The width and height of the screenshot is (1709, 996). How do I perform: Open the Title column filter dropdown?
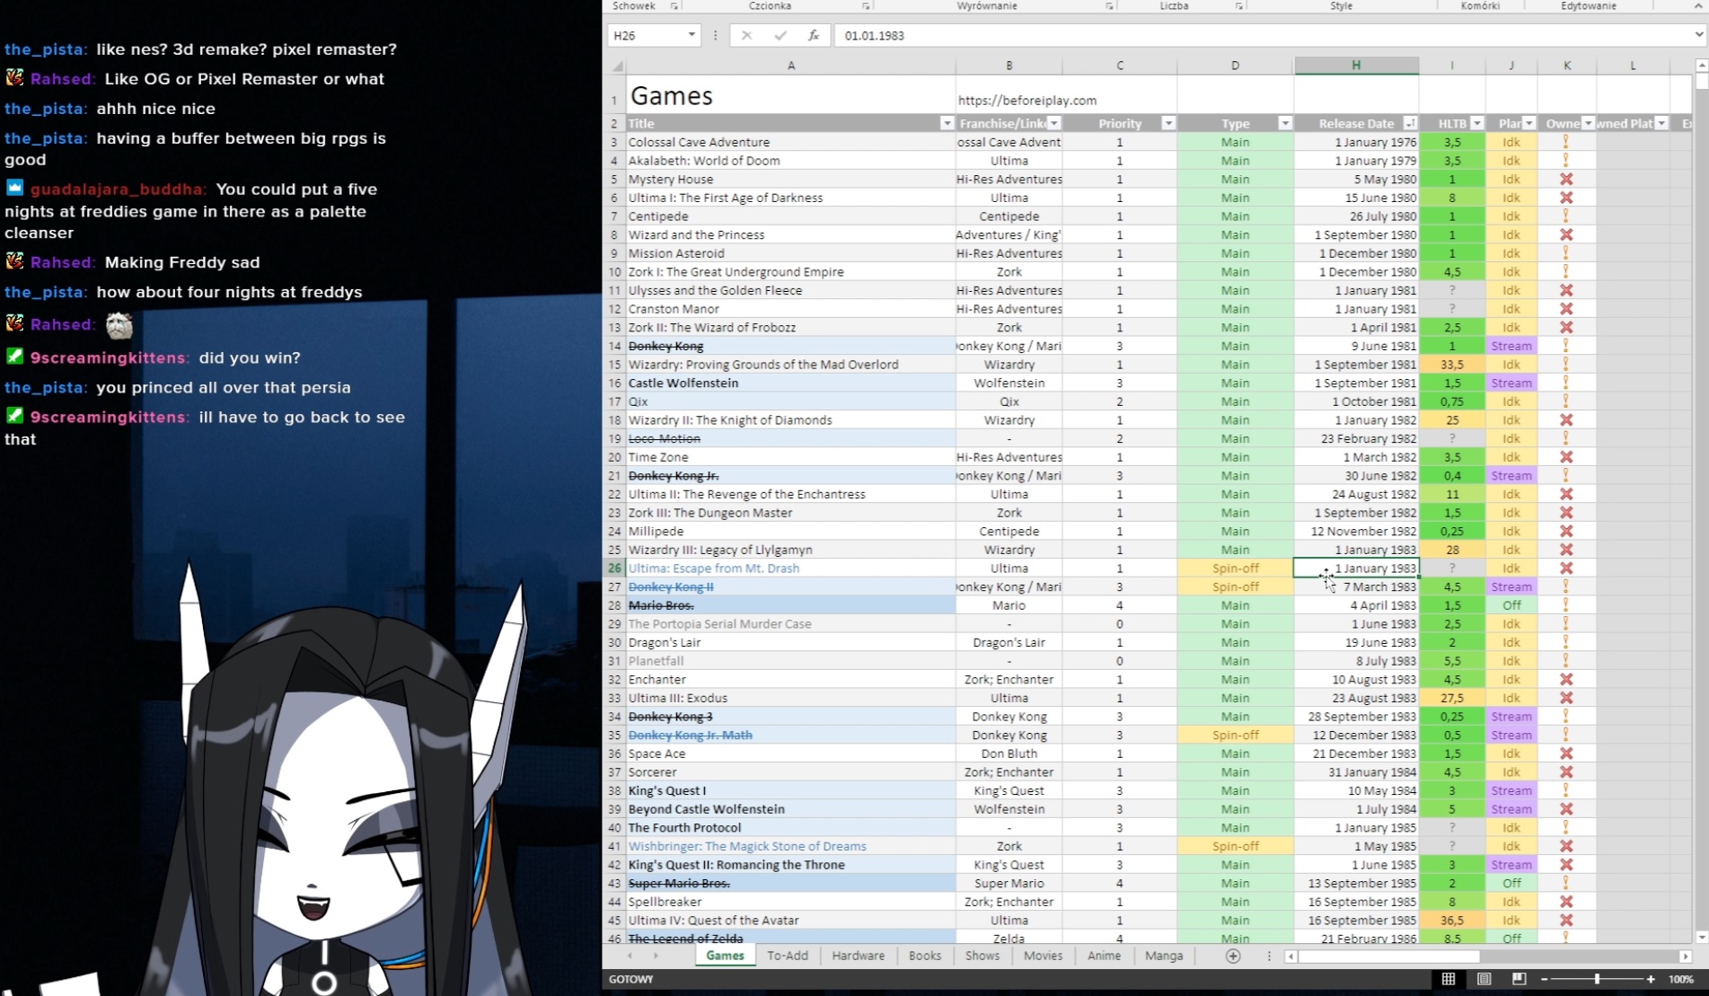(x=947, y=124)
